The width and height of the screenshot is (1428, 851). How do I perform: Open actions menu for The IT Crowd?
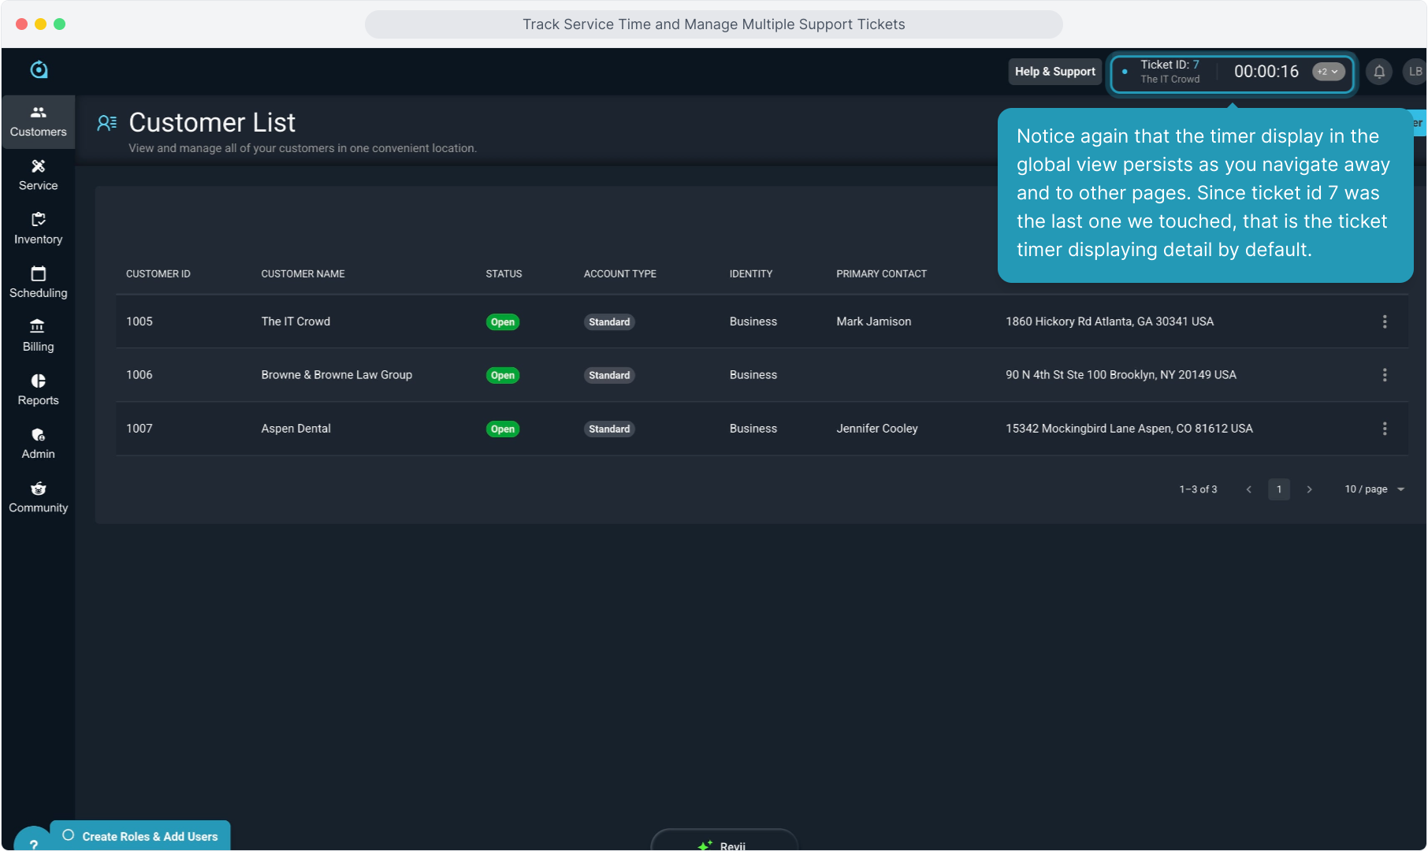(1384, 321)
